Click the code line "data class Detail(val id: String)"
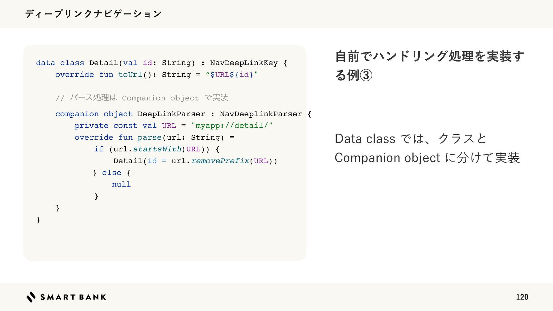Viewport: 553px width, 311px height. tap(115, 63)
